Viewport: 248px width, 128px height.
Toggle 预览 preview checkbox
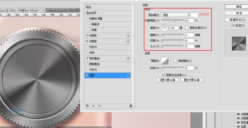pos(232,26)
